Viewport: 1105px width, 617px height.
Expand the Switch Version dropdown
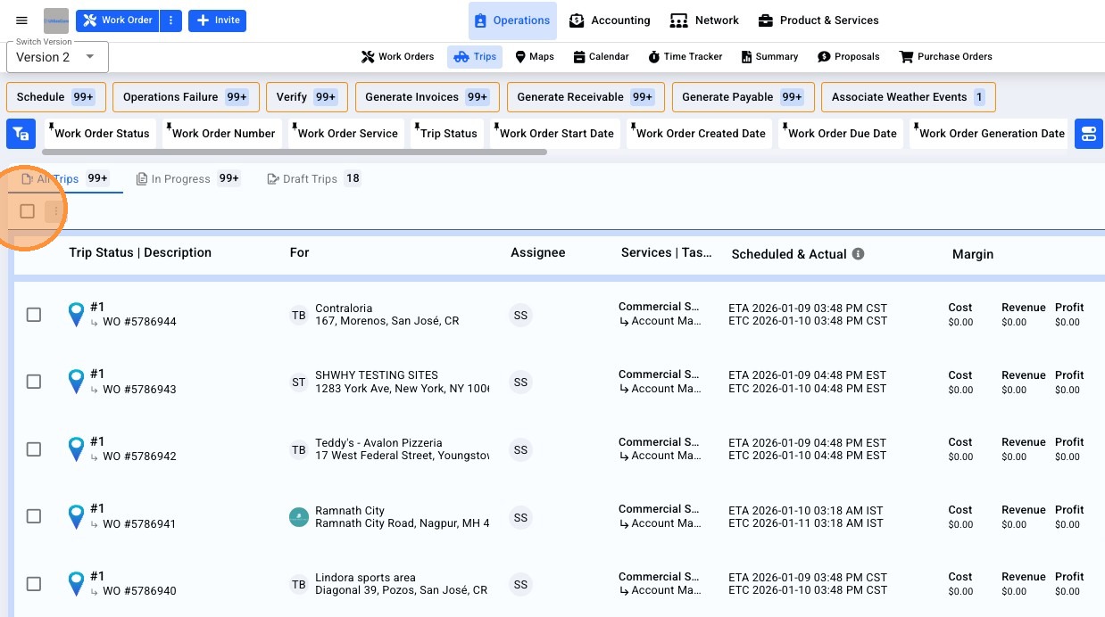point(57,57)
